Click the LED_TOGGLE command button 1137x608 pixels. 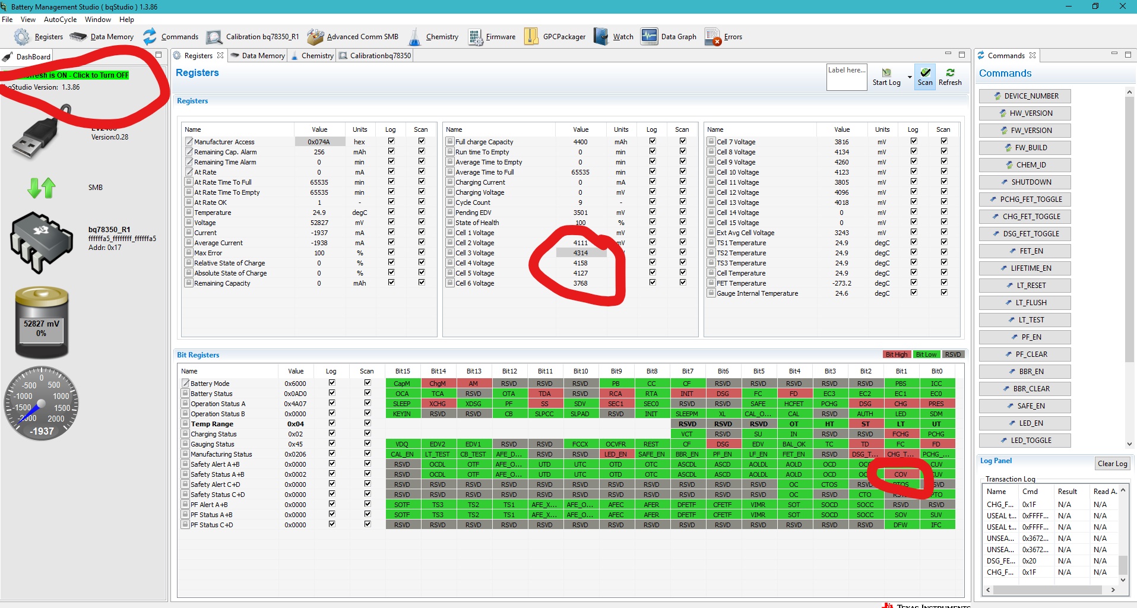pyautogui.click(x=1025, y=441)
